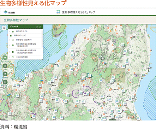Expand the 土地利用の変遷 layer group arrow
156x129 pixels.
[10, 57]
